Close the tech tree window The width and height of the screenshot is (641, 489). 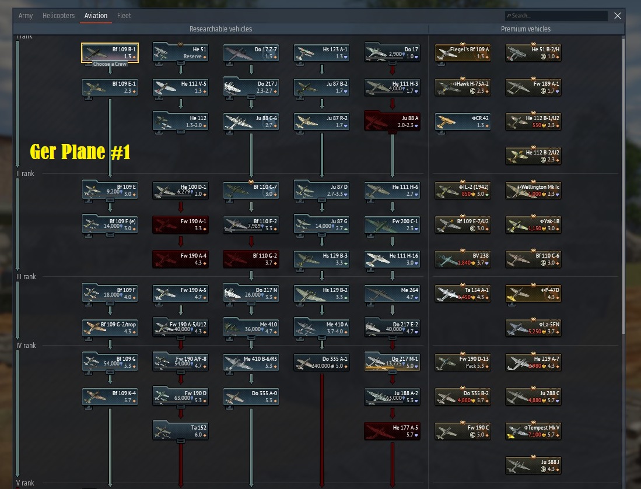coord(618,16)
